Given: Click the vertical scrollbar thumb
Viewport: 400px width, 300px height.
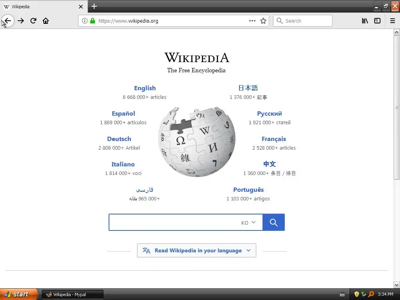Looking at the screenshot, I should tap(396, 107).
